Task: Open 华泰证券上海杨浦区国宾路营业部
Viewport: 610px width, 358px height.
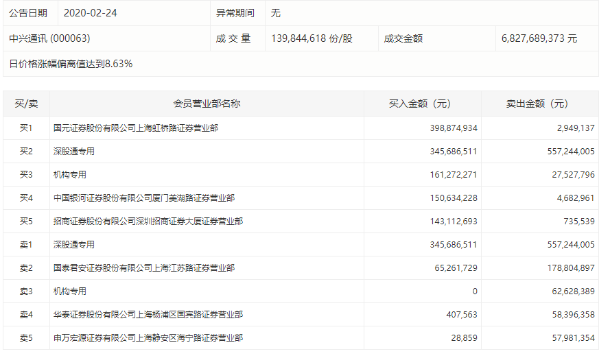Action: click(x=148, y=315)
